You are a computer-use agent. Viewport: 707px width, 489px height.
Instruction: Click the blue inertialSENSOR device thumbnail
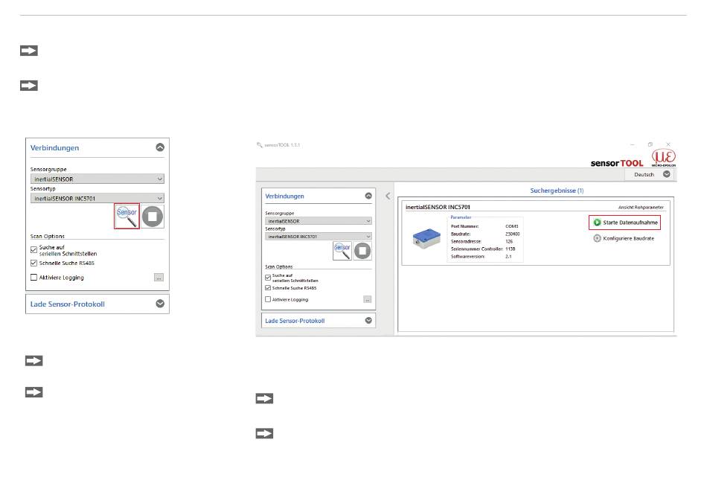point(426,238)
